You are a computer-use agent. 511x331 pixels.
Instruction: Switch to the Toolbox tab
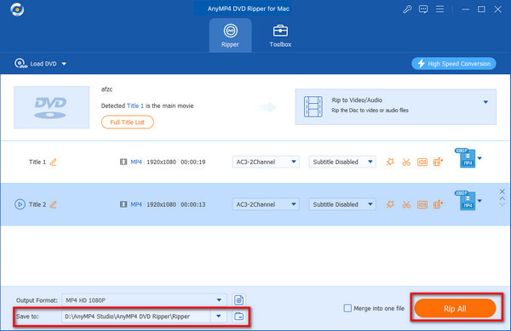point(280,36)
